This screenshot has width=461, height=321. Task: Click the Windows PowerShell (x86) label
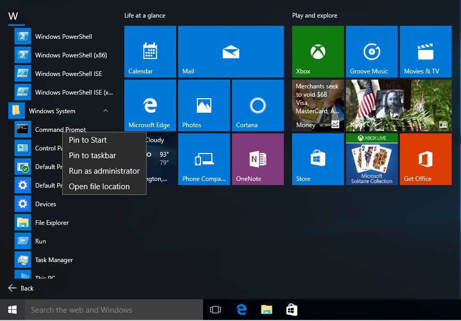[x=71, y=55]
